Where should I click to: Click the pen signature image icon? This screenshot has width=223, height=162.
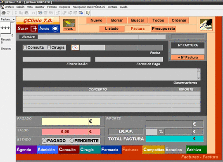click(x=206, y=25)
